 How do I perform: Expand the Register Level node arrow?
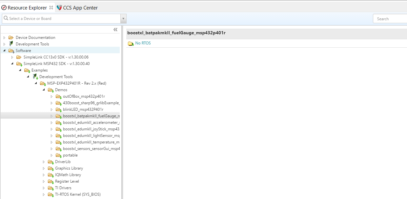pyautogui.click(x=44, y=181)
